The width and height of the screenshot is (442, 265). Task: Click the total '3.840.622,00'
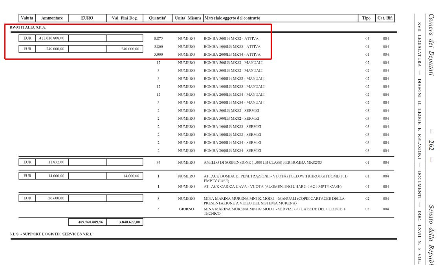129,222
